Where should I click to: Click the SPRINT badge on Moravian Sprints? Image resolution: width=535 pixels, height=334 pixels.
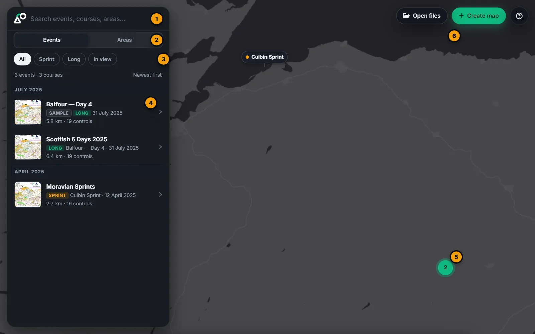(x=58, y=195)
